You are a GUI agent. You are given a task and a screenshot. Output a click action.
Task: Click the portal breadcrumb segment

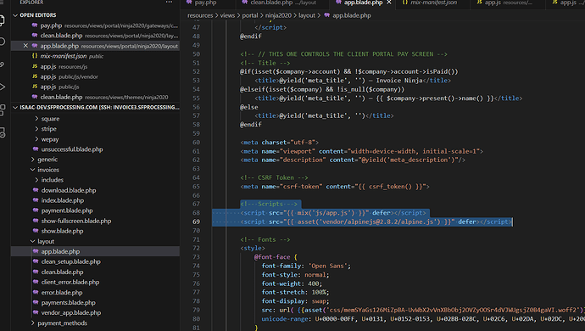pyautogui.click(x=249, y=15)
